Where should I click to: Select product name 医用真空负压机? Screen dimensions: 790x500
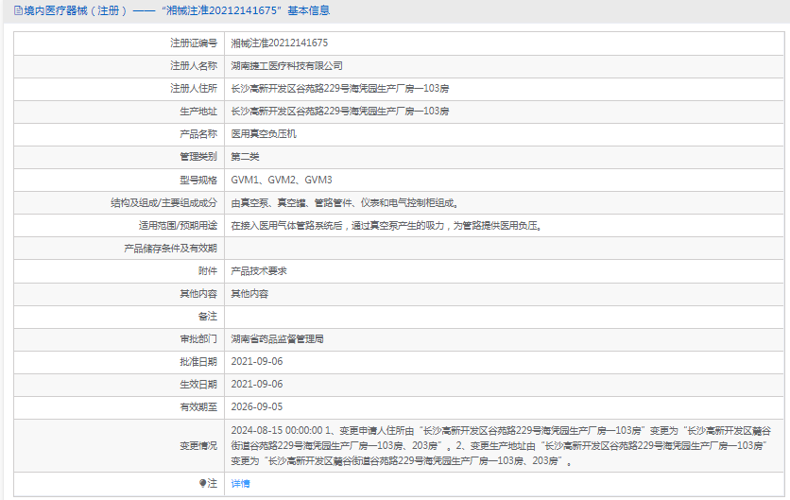pos(264,133)
